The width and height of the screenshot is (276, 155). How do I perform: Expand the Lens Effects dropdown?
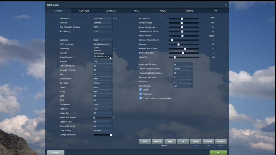(x=103, y=105)
